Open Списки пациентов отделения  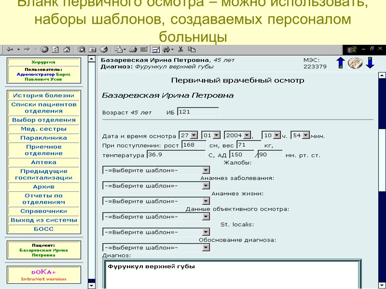[x=43, y=107]
